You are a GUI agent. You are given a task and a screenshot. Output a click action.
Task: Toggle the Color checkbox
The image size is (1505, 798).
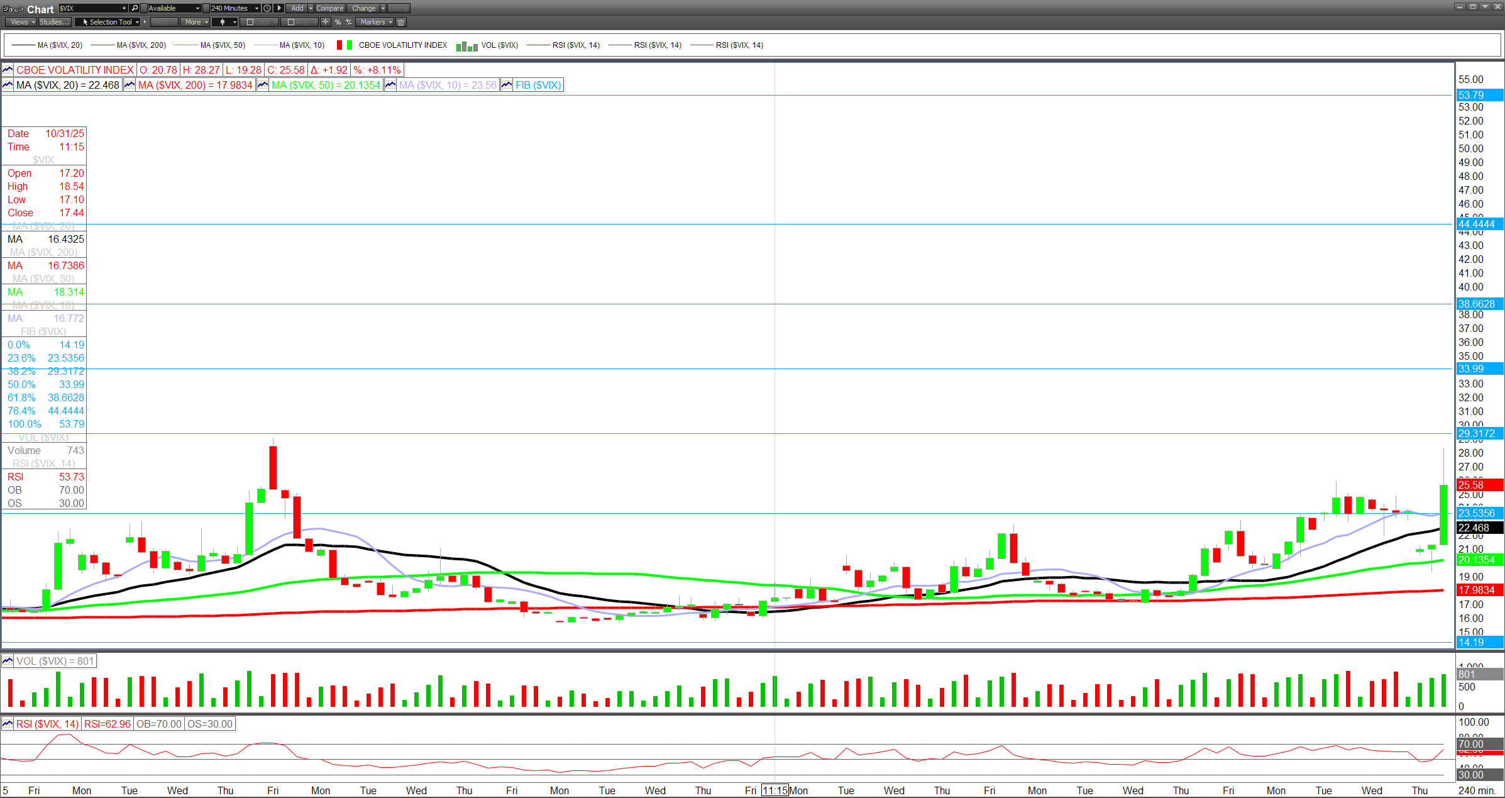coord(250,22)
